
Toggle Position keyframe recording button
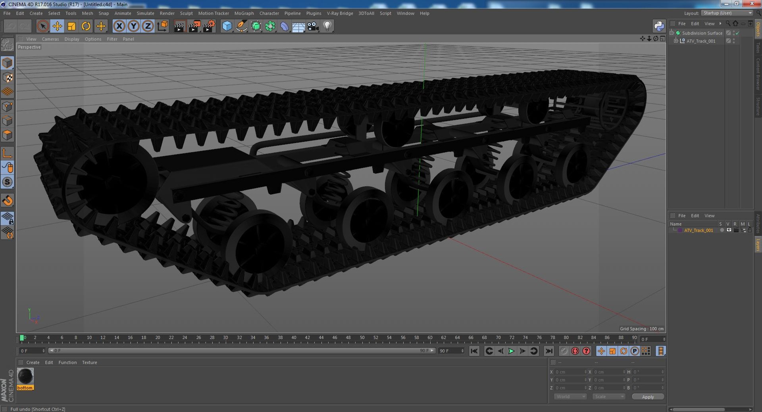point(601,351)
